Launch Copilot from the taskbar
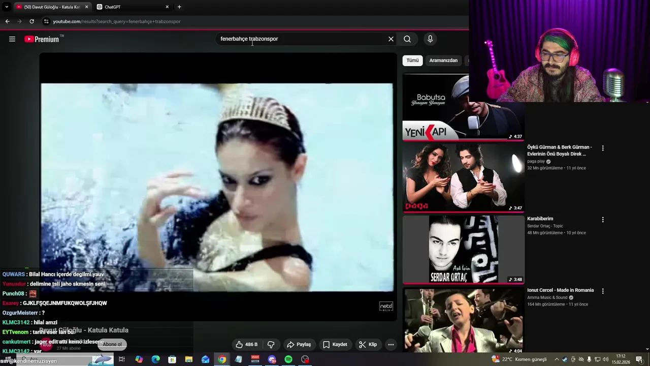This screenshot has height=366, width=650. pos(139,359)
